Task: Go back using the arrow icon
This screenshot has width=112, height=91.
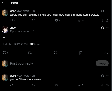Action: (x=3, y=3)
